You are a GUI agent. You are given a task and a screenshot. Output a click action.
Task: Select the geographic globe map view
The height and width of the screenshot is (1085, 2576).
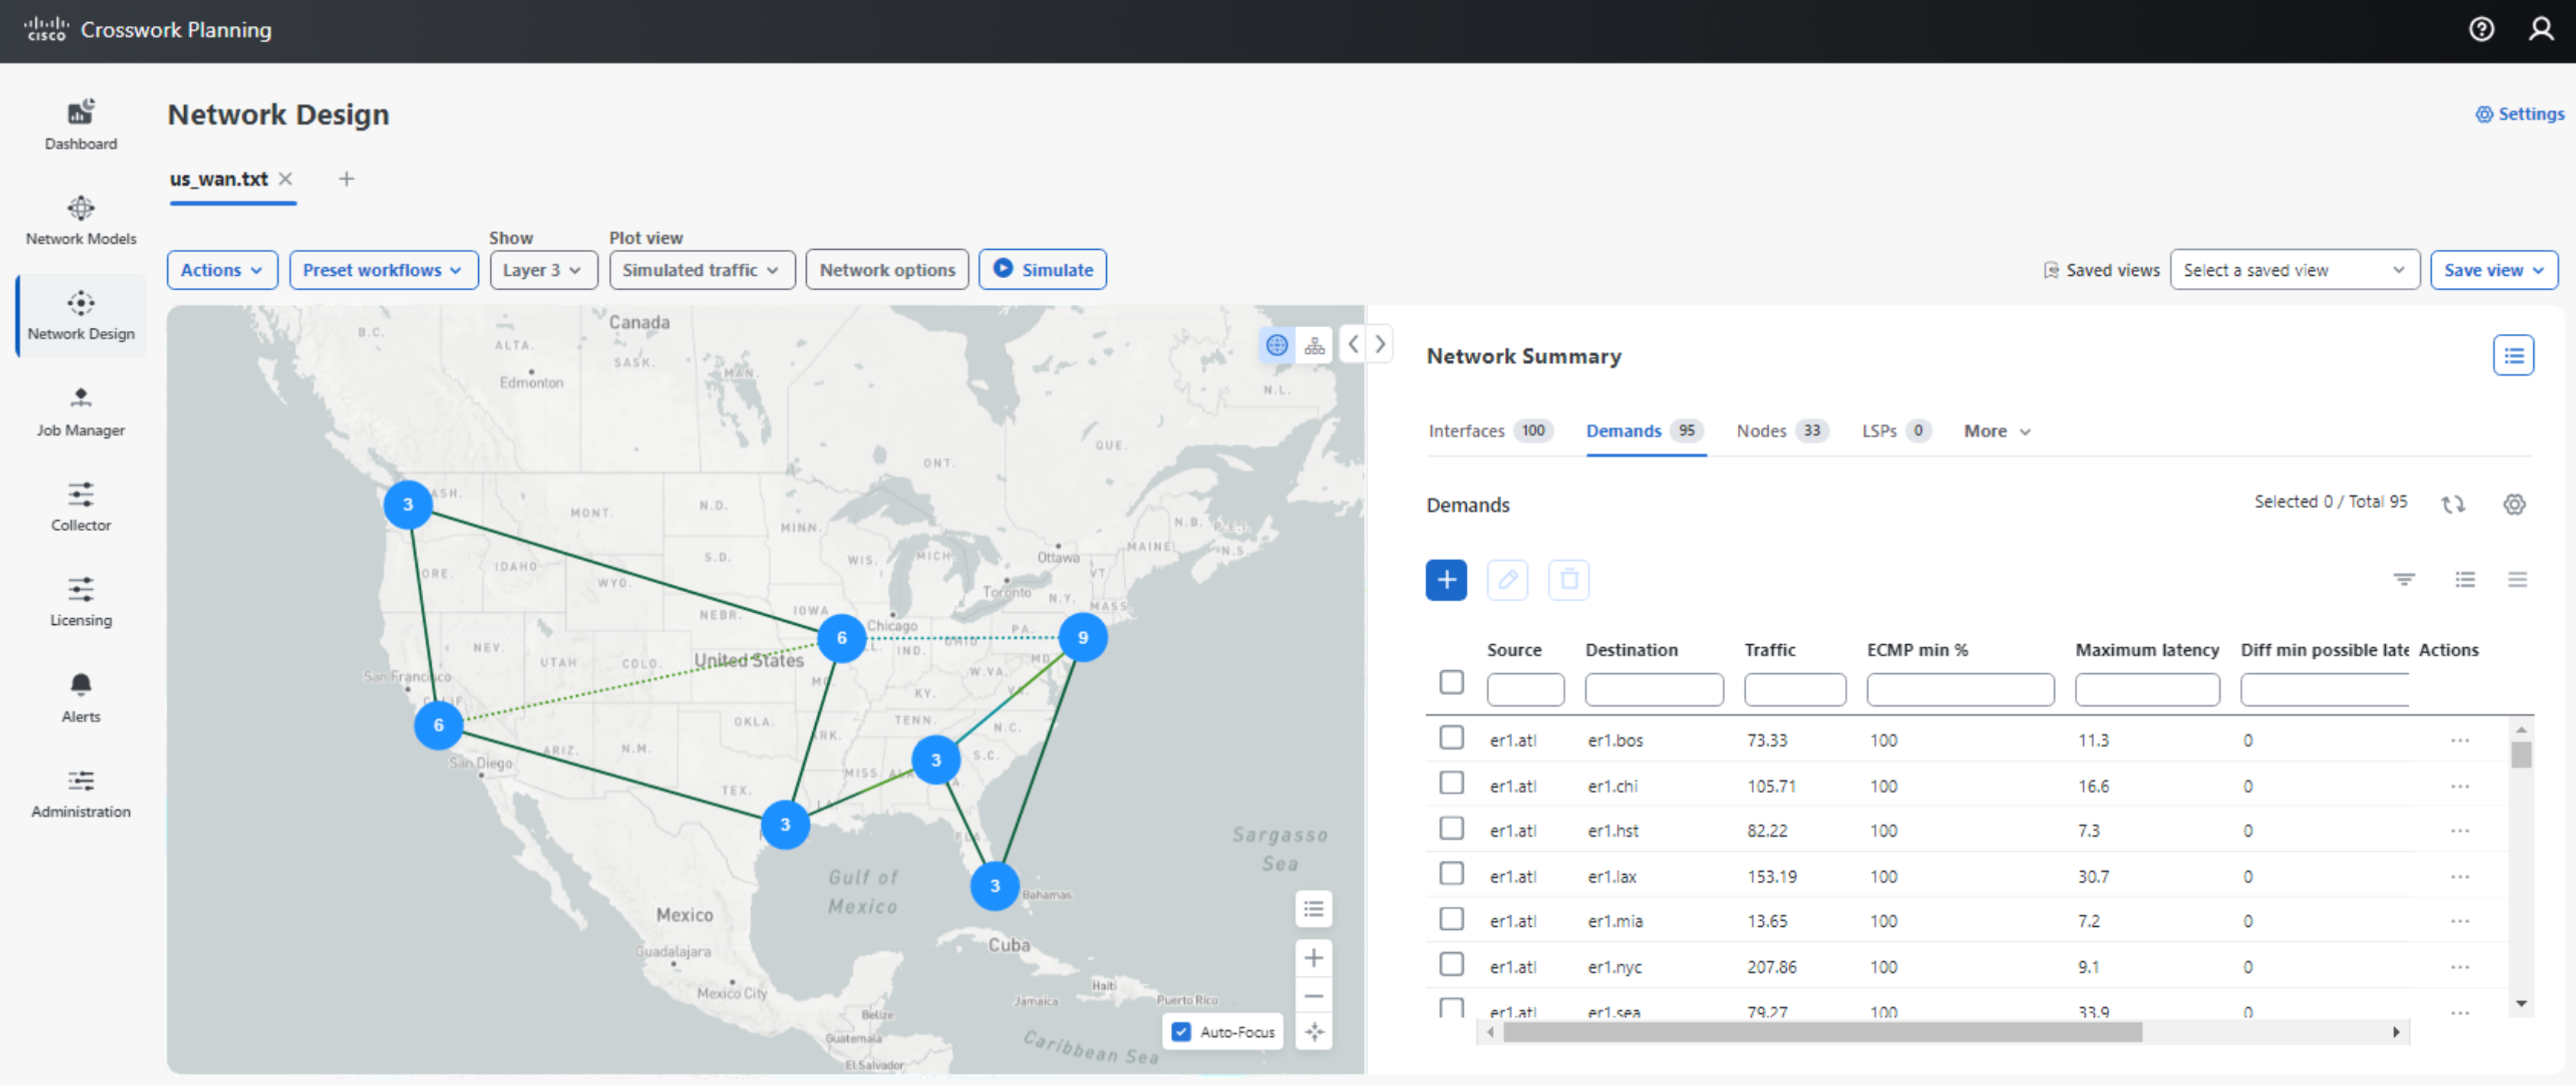tap(1276, 344)
